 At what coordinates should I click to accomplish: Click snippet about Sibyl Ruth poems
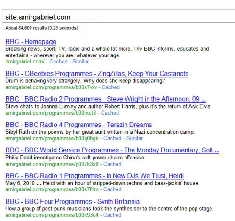pyautogui.click(x=100, y=132)
